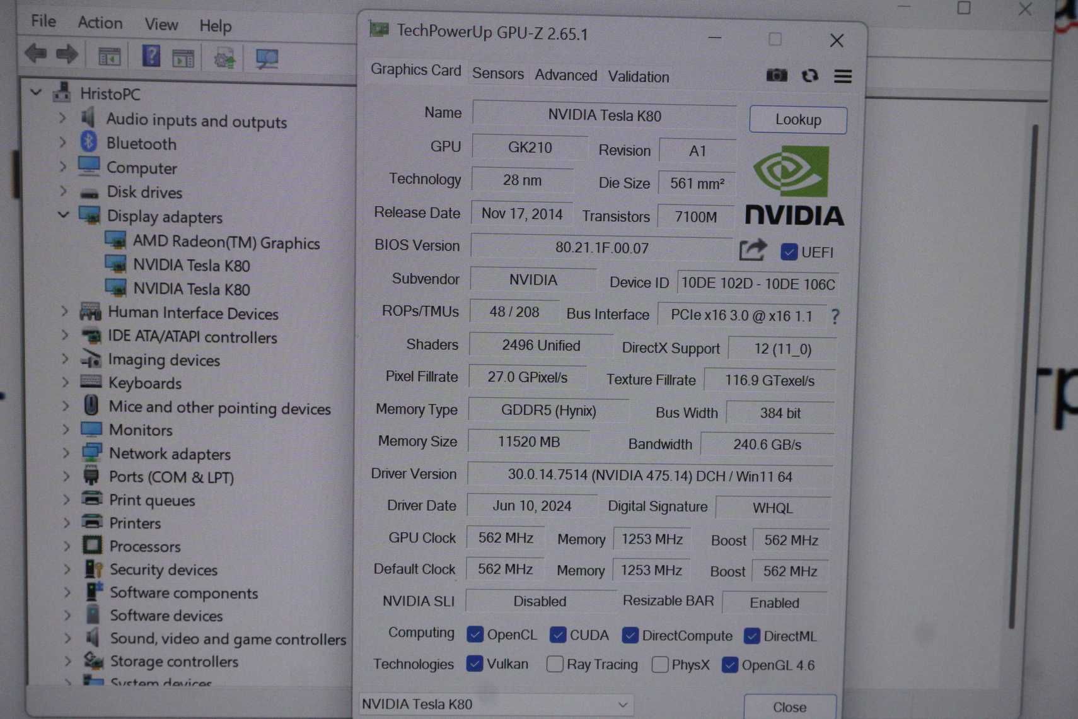Click the Security devices icon
The width and height of the screenshot is (1078, 719).
93,569
